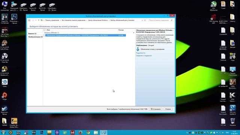
Task: Click the Back navigation arrow
Action: [x=29, y=20]
